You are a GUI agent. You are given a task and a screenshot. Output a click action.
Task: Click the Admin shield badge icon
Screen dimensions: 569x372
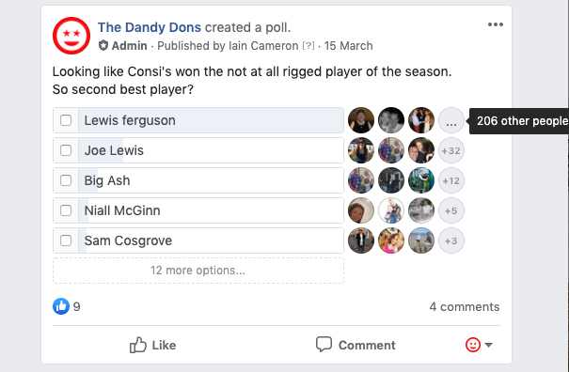(103, 46)
